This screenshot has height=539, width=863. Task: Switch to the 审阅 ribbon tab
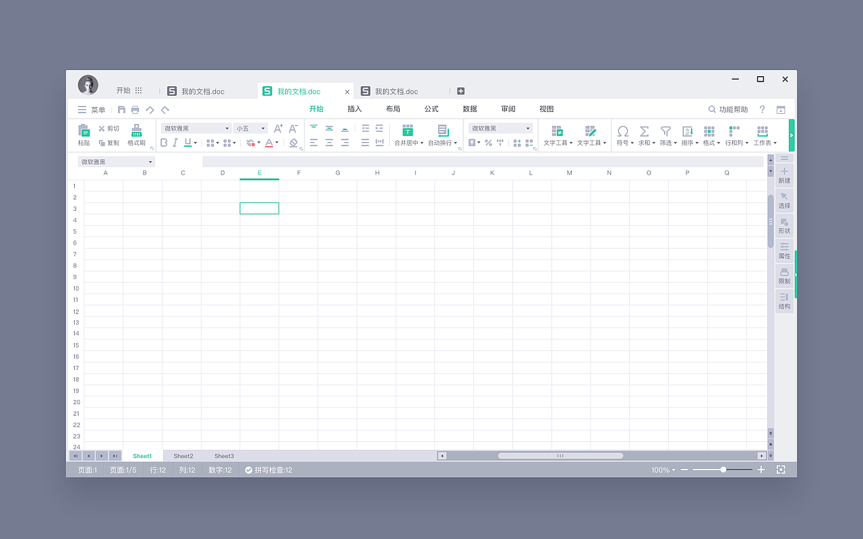click(x=508, y=109)
